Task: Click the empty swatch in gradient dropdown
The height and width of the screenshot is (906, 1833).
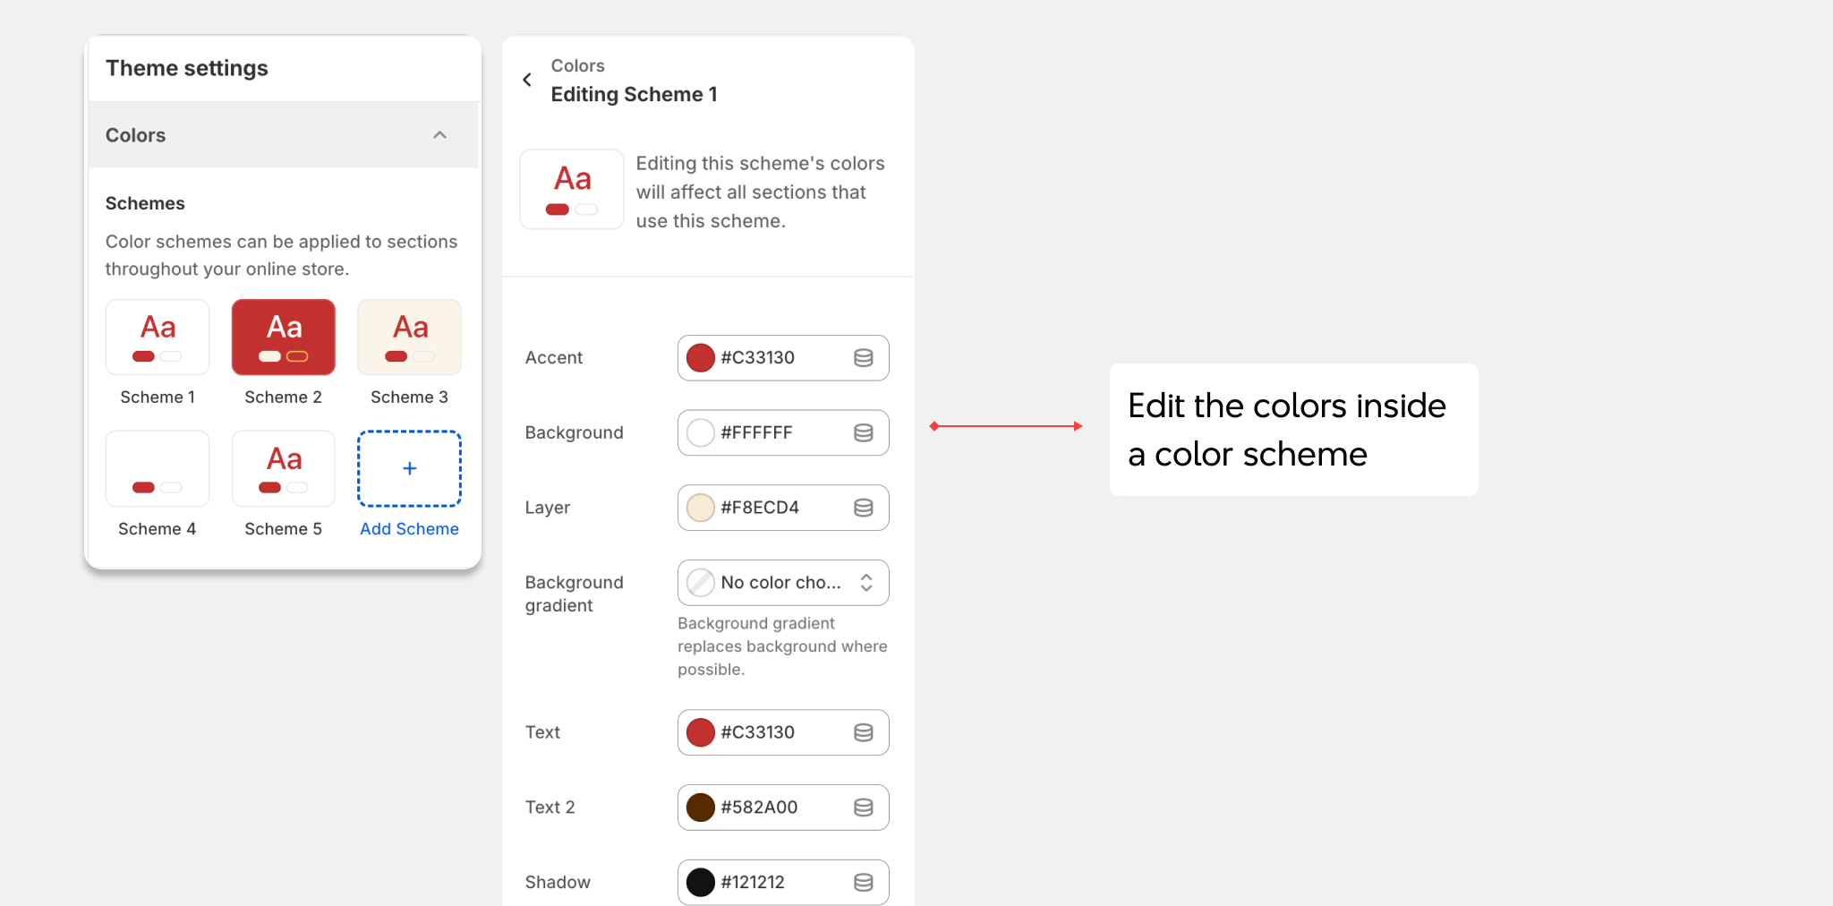Action: point(701,583)
